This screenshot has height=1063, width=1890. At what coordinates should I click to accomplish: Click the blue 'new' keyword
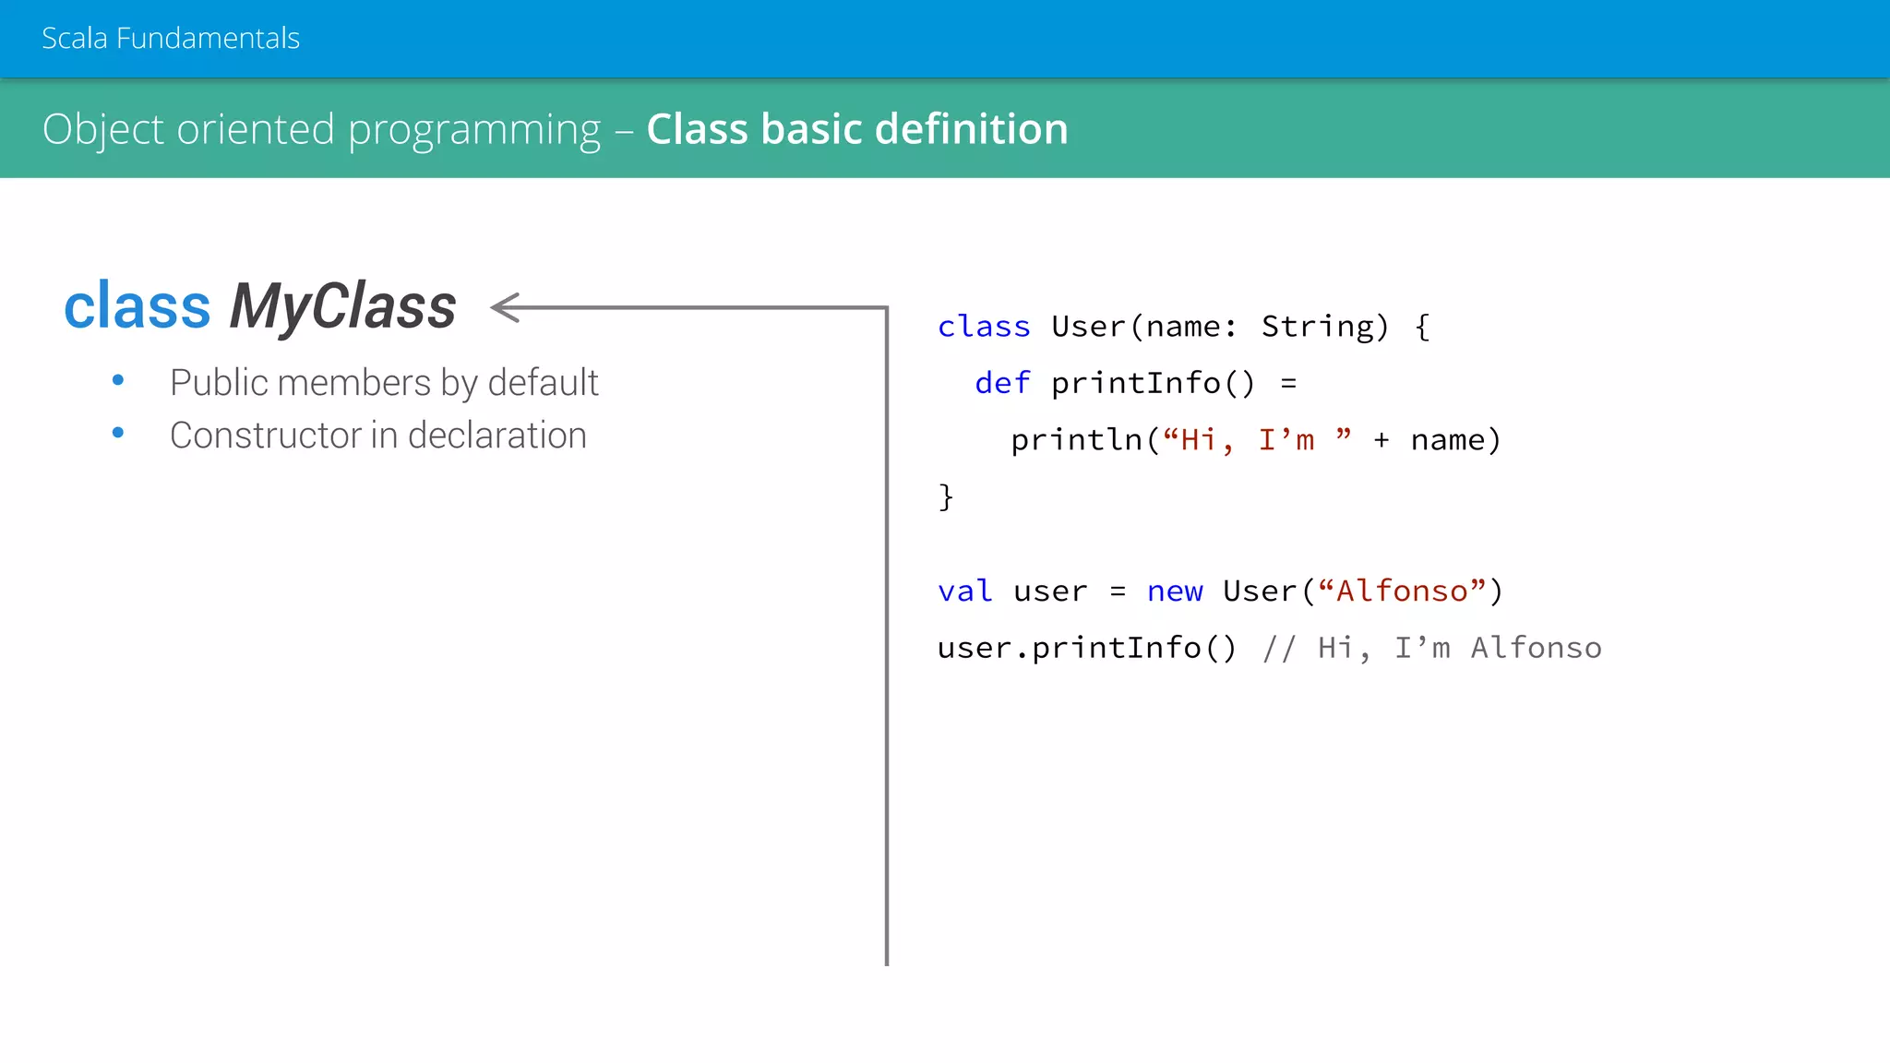tap(1174, 591)
